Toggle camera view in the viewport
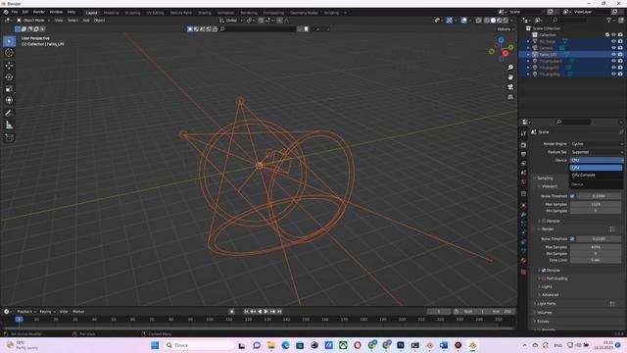The height and width of the screenshot is (353, 627). [x=510, y=87]
